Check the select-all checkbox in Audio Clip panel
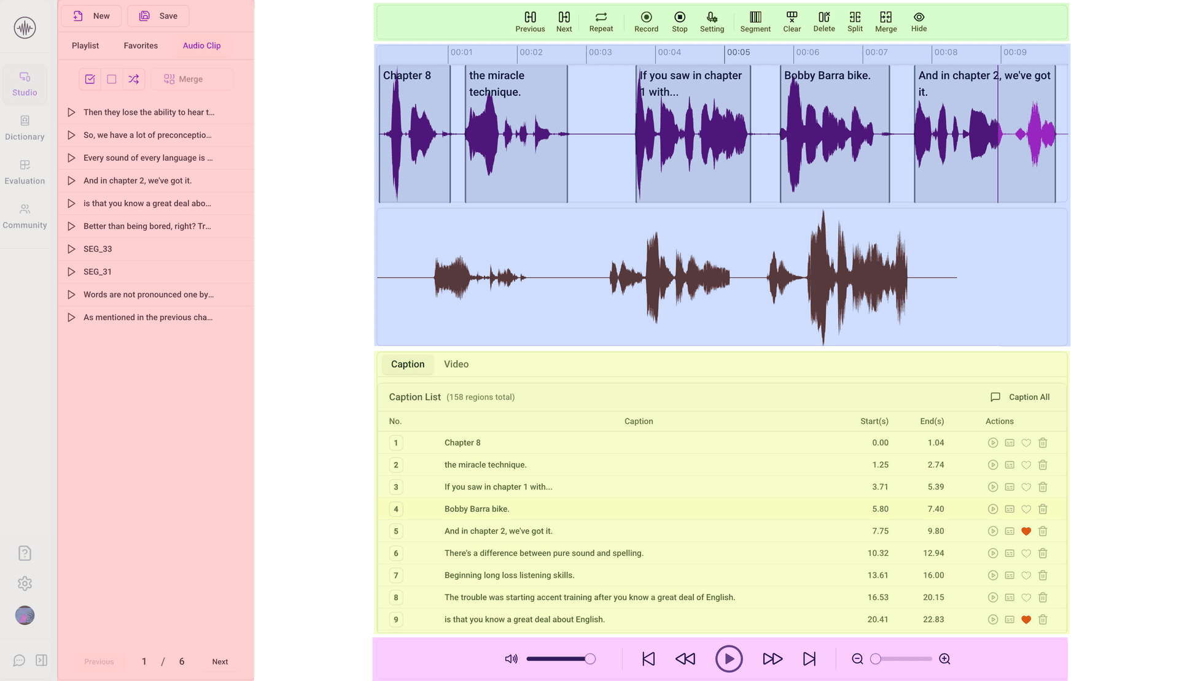This screenshot has height=681, width=1179. tap(90, 79)
